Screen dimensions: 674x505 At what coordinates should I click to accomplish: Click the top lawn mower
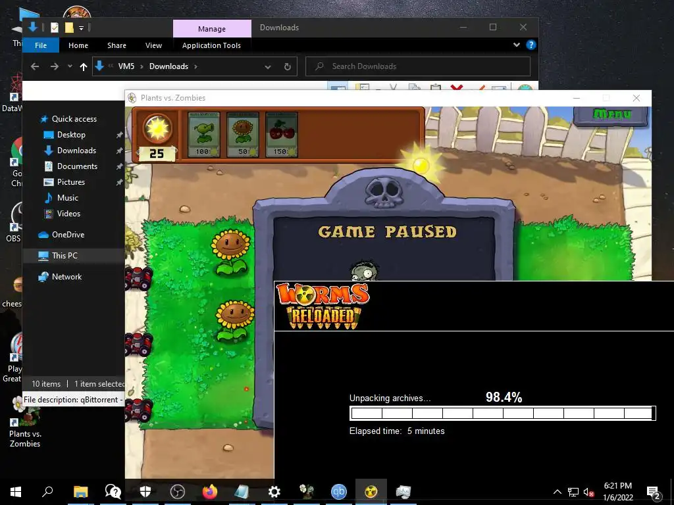click(x=139, y=278)
